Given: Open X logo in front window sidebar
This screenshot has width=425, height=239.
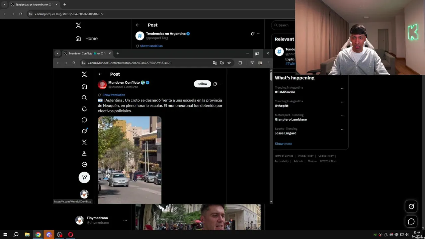Looking at the screenshot, I should tap(84, 74).
